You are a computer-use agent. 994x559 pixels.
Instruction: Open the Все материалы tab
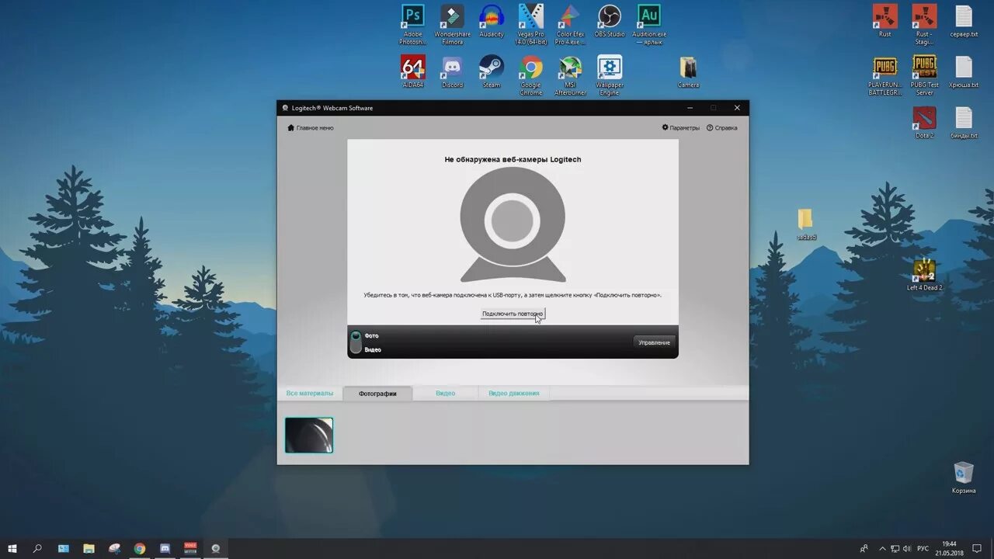click(309, 393)
